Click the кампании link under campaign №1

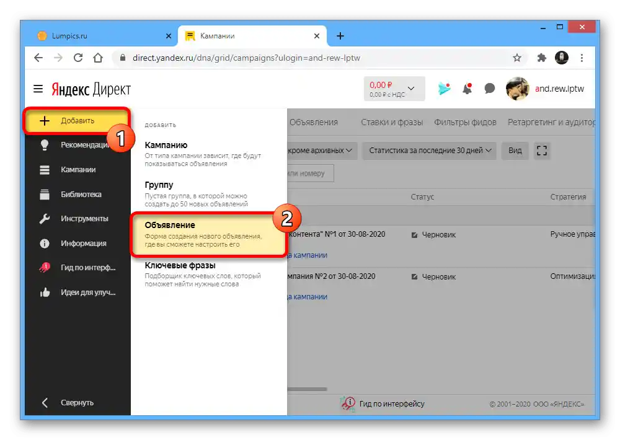pos(308,255)
